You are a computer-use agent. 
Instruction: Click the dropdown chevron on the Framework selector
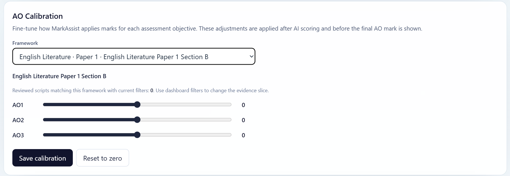(x=251, y=56)
